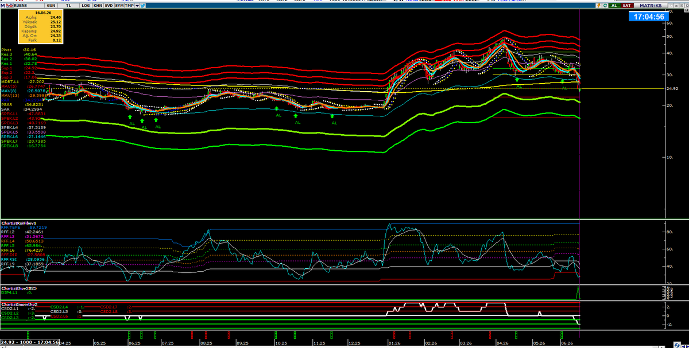Select the Sup.3 17.06 label
Image resolution: width=689 pixels, height=348 pixels.
pyautogui.click(x=19, y=77)
